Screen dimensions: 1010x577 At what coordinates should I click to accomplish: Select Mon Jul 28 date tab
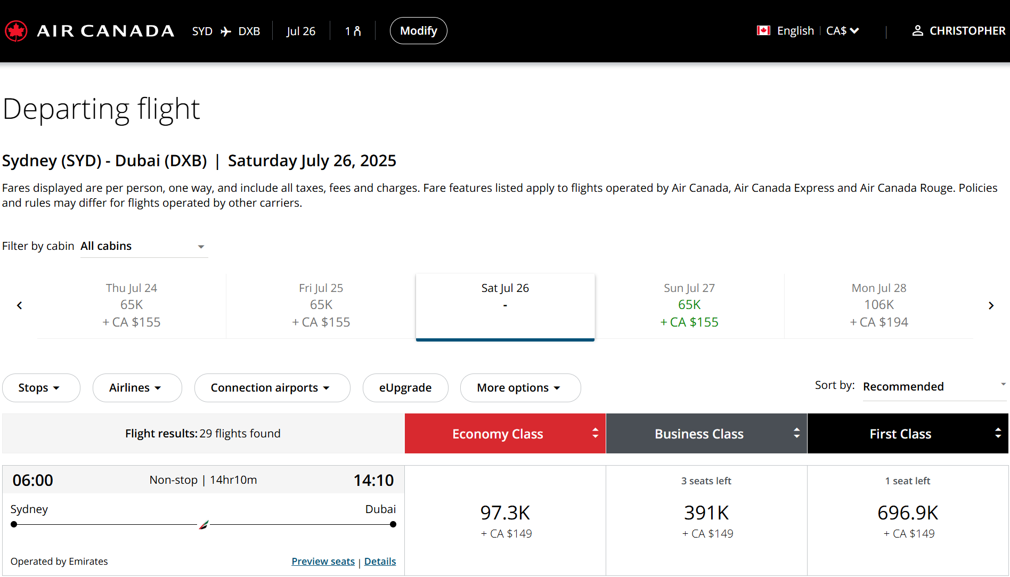tap(879, 305)
